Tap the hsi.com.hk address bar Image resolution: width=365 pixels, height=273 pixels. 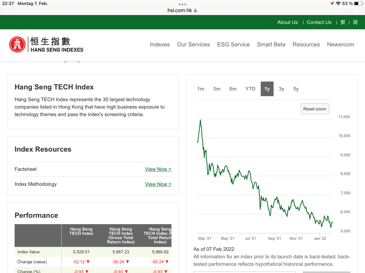tap(182, 11)
